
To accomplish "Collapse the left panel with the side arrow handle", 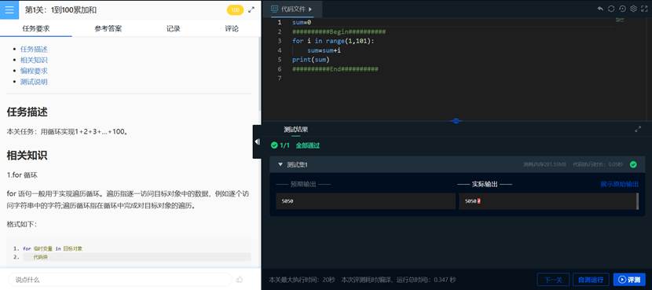I will [x=257, y=142].
